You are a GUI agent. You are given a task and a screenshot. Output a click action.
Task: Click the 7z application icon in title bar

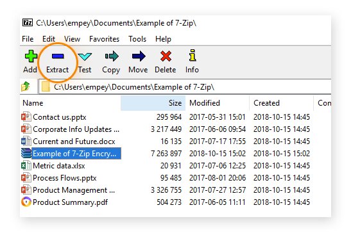tap(28, 22)
